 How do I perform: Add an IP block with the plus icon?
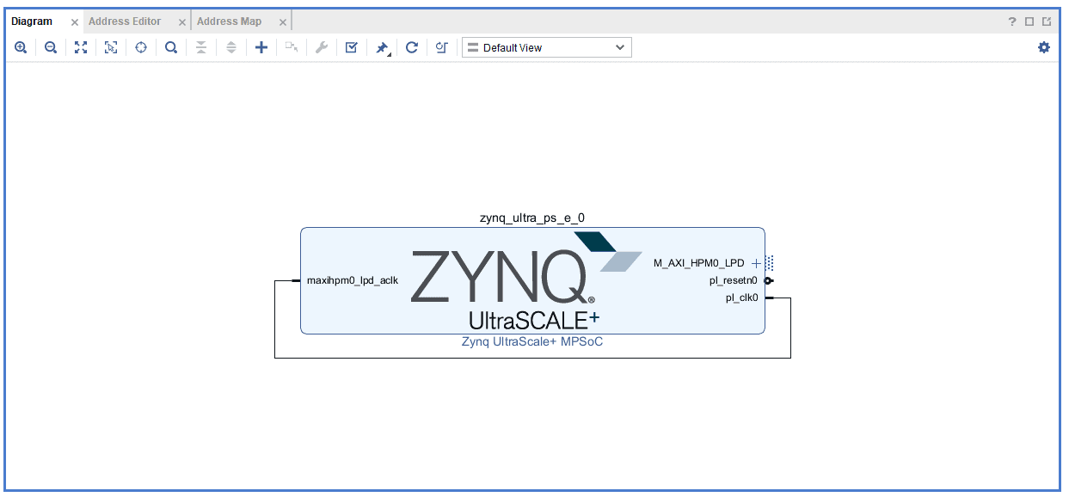click(x=261, y=48)
